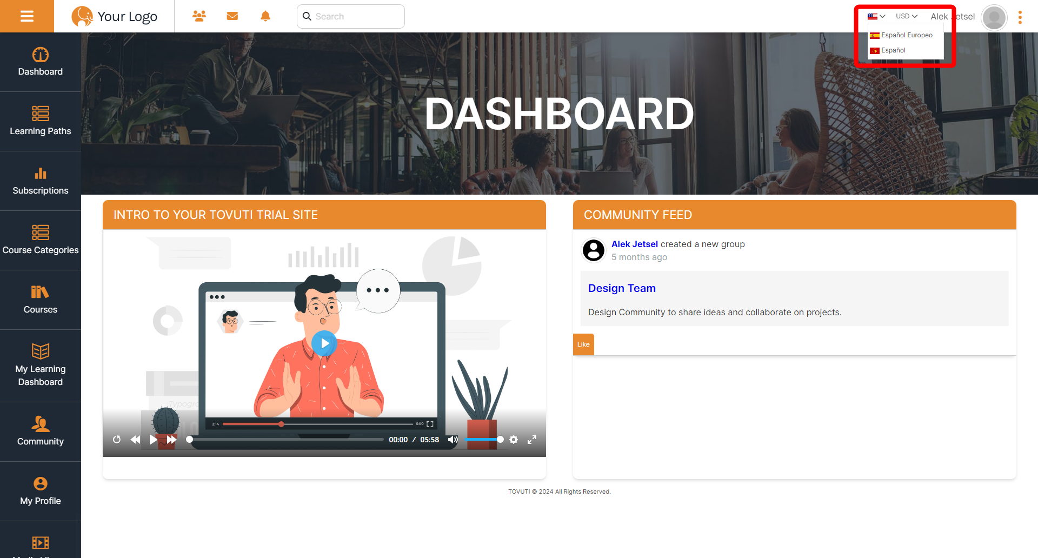The height and width of the screenshot is (558, 1038).
Task: Go to Dashboard in sidebar
Action: pos(41,62)
